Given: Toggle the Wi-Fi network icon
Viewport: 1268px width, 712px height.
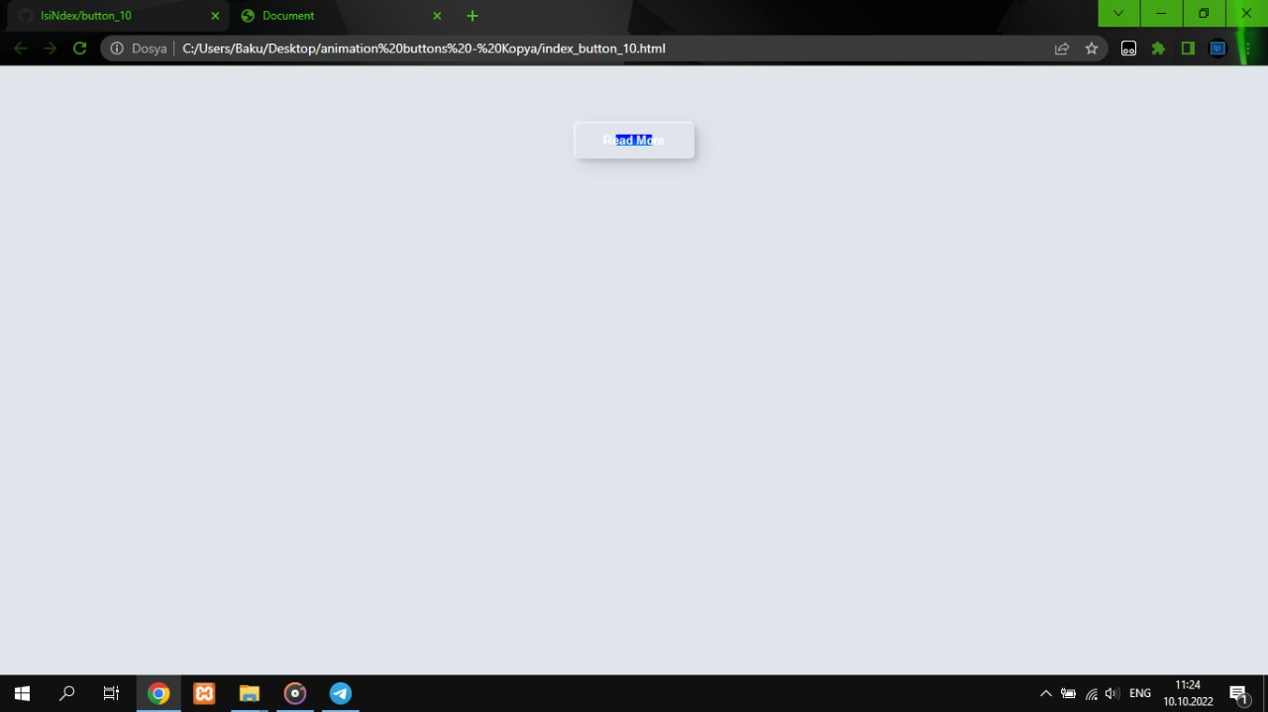Looking at the screenshot, I should pos(1091,693).
